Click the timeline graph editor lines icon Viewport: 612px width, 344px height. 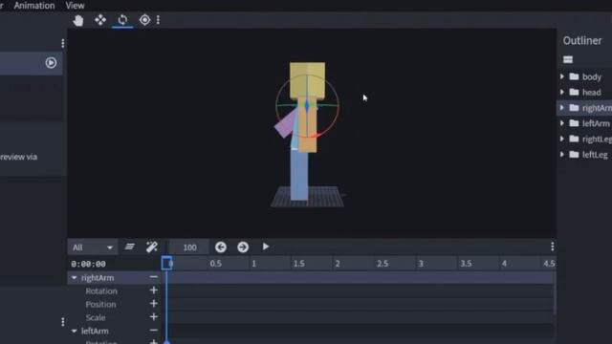130,247
